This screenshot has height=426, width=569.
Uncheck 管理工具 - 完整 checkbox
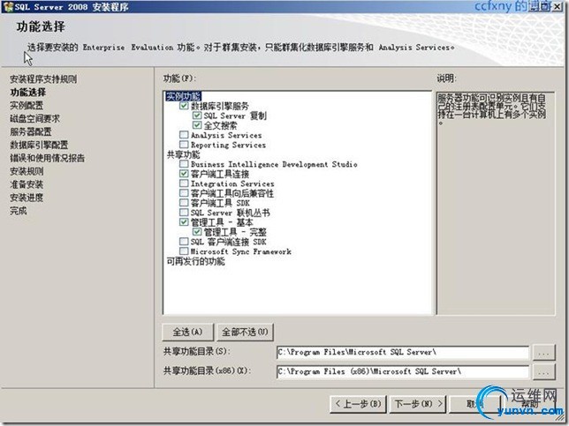point(197,232)
